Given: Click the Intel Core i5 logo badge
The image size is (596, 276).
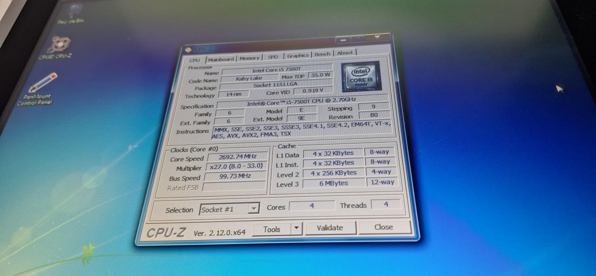Looking at the screenshot, I should (361, 76).
